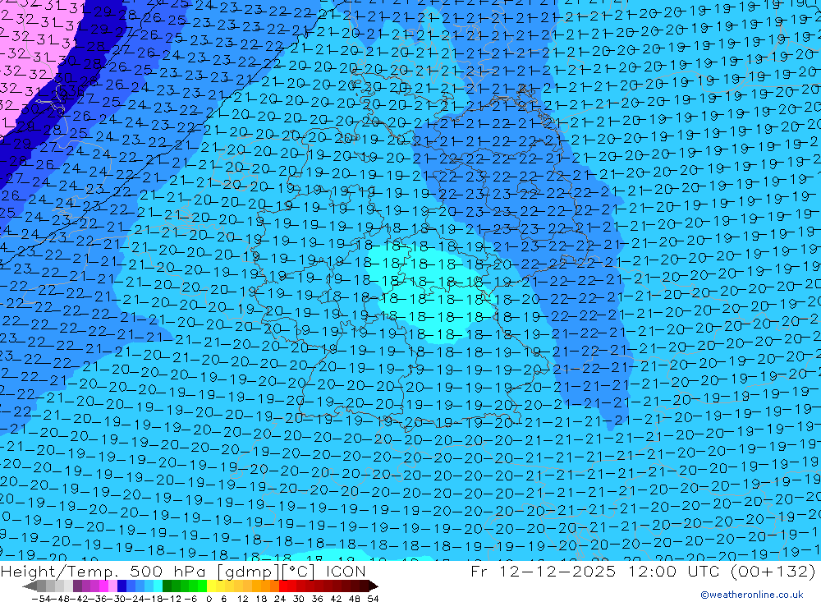
Task: Click the weatheronline.co.uk copyright link
Action: pyautogui.click(x=752, y=595)
